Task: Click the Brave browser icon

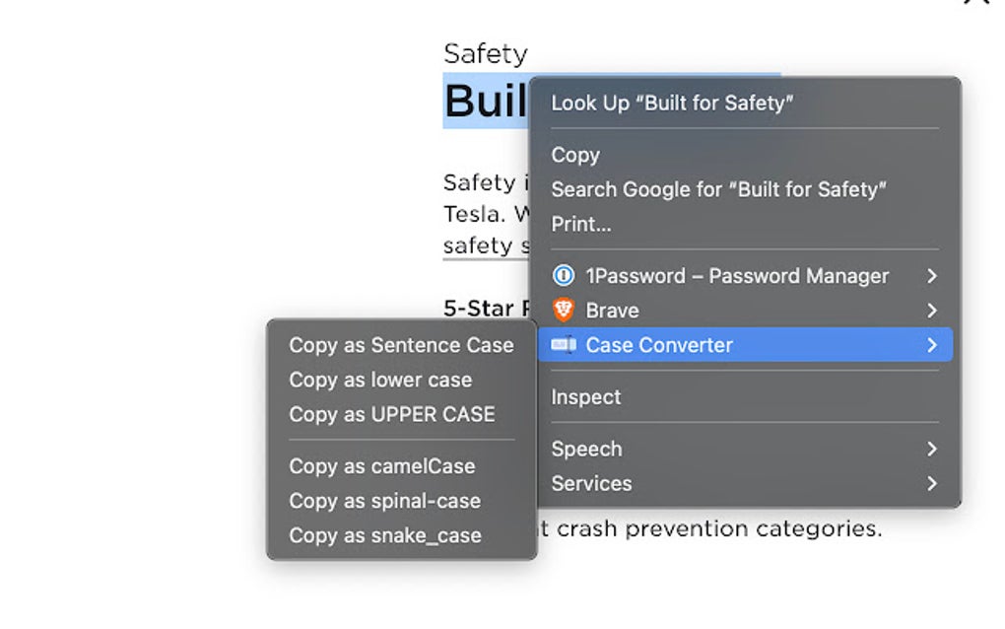Action: pyautogui.click(x=562, y=310)
